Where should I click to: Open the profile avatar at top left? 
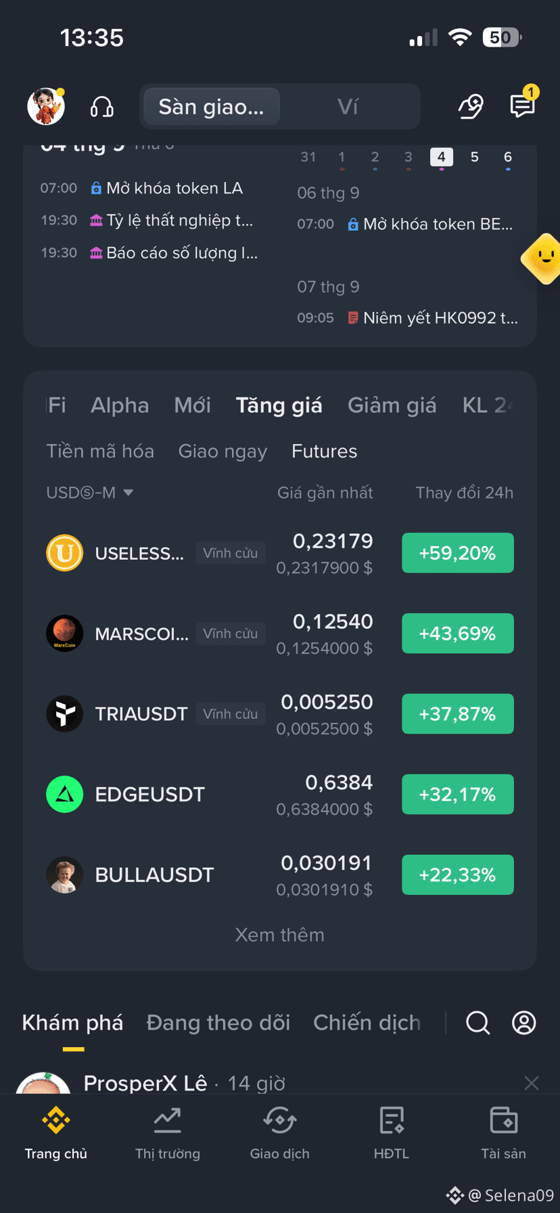click(x=46, y=106)
